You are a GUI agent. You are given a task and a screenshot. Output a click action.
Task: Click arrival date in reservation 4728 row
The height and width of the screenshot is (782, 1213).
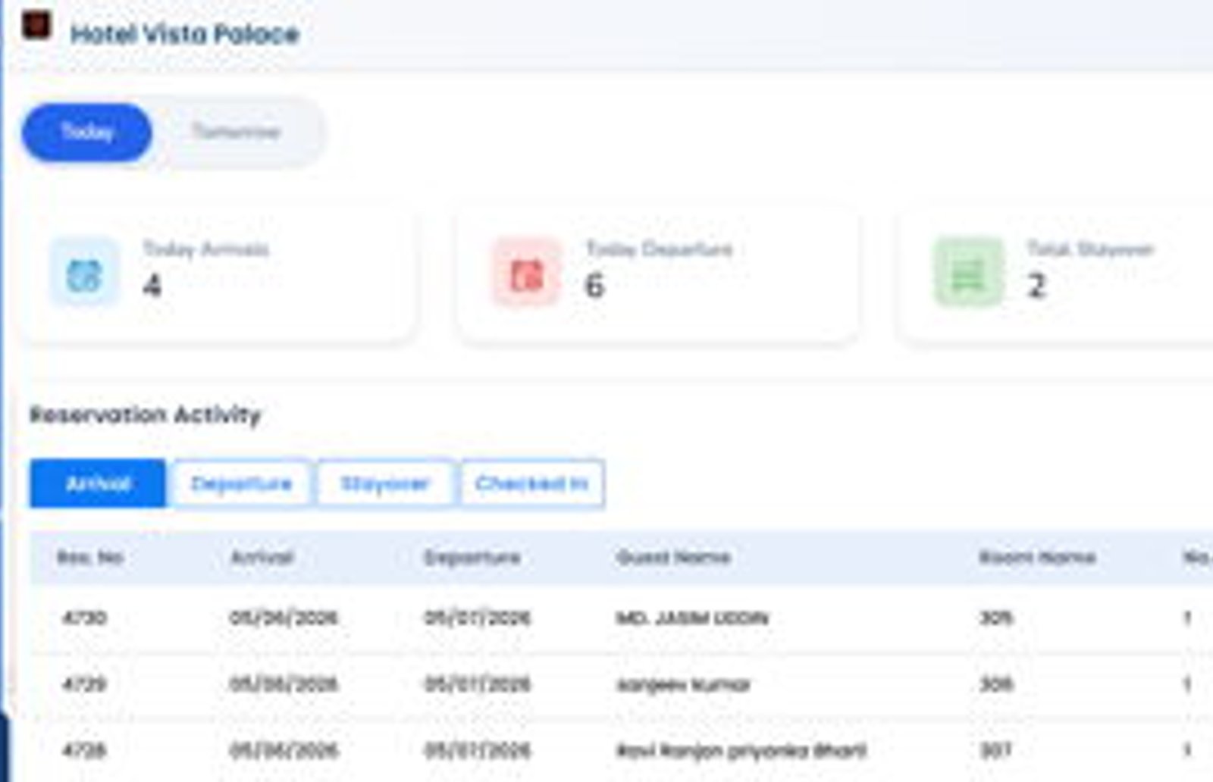click(284, 750)
